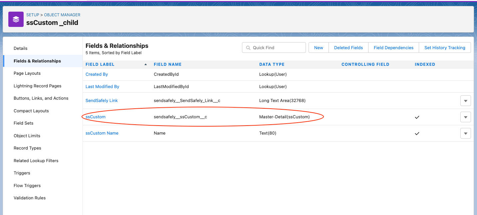Click the CreatedById field name text
This screenshot has height=215, width=477.
click(166, 74)
